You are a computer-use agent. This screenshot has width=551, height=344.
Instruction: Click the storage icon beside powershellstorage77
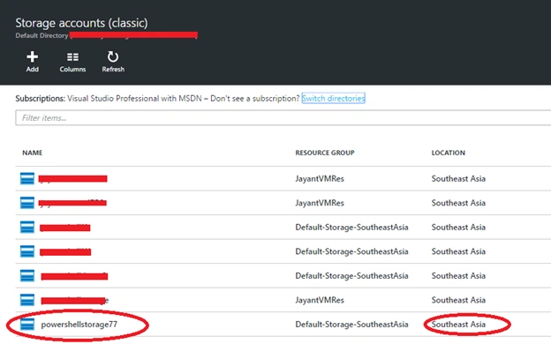coord(27,325)
